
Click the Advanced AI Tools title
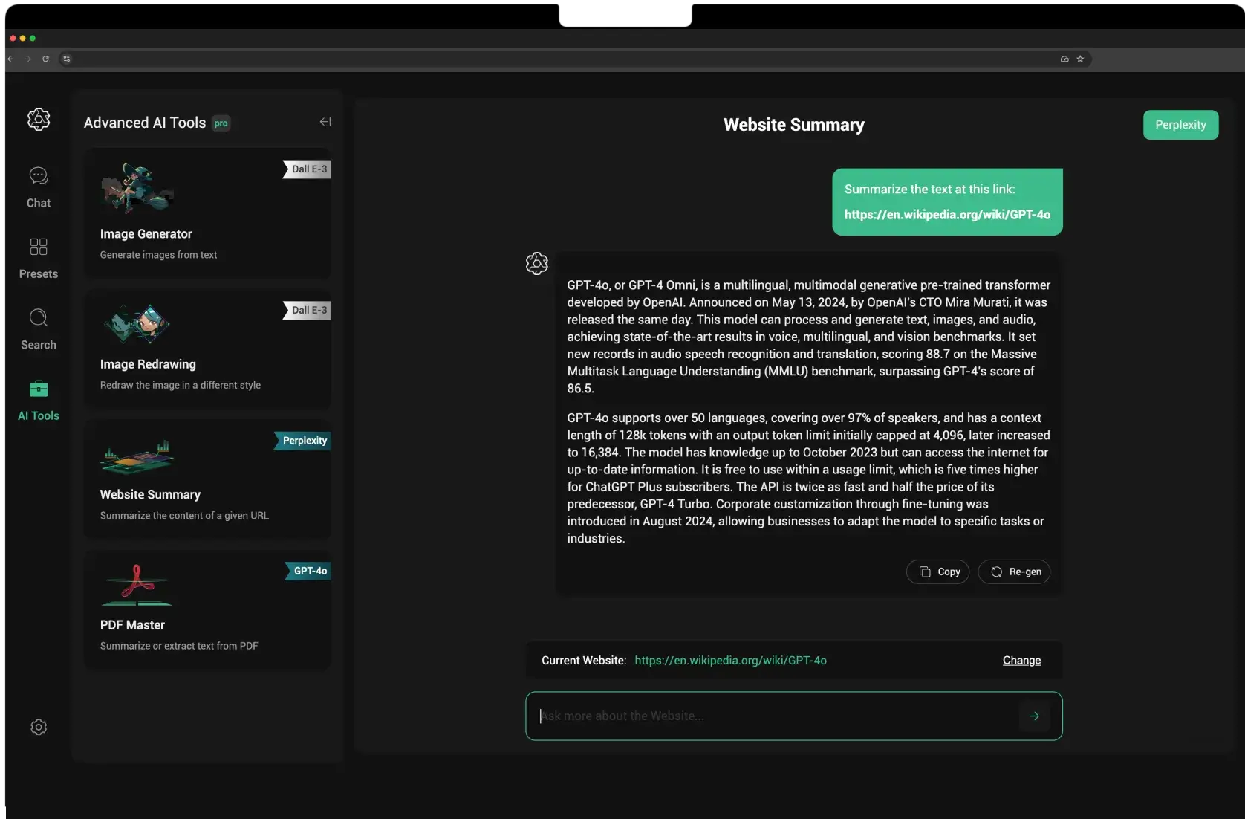pos(145,123)
